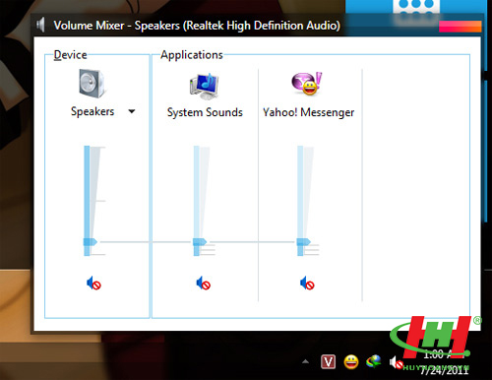Click the Yahoo! Messenger volume slider thumb

[x=303, y=242]
